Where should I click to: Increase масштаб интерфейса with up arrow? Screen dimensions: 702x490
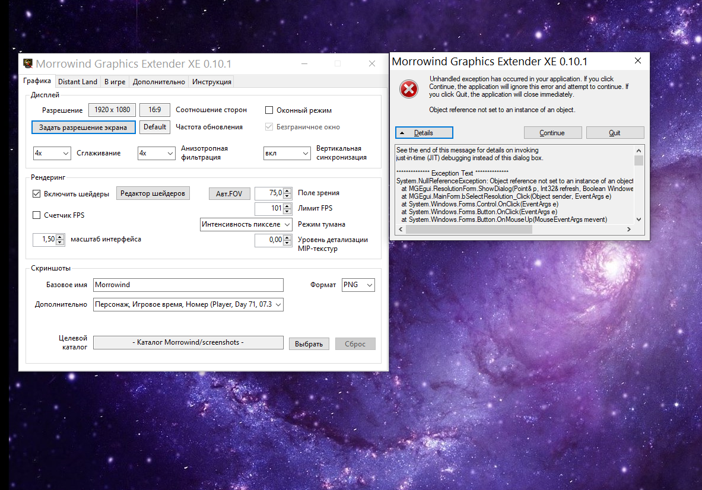coord(60,237)
